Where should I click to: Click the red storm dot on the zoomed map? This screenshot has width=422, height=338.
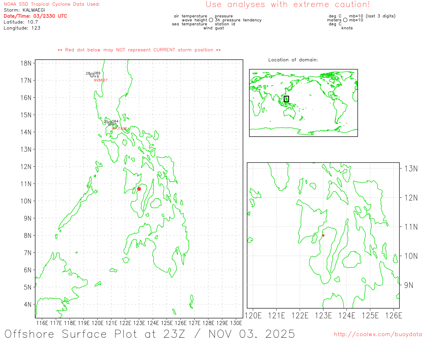323,235
